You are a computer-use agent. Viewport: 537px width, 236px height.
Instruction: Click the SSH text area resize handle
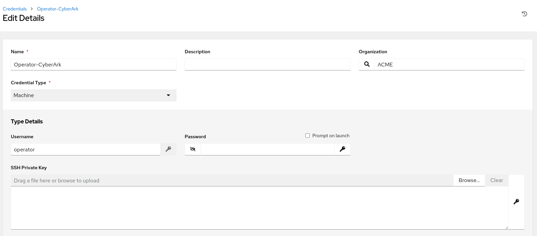(x=506, y=228)
